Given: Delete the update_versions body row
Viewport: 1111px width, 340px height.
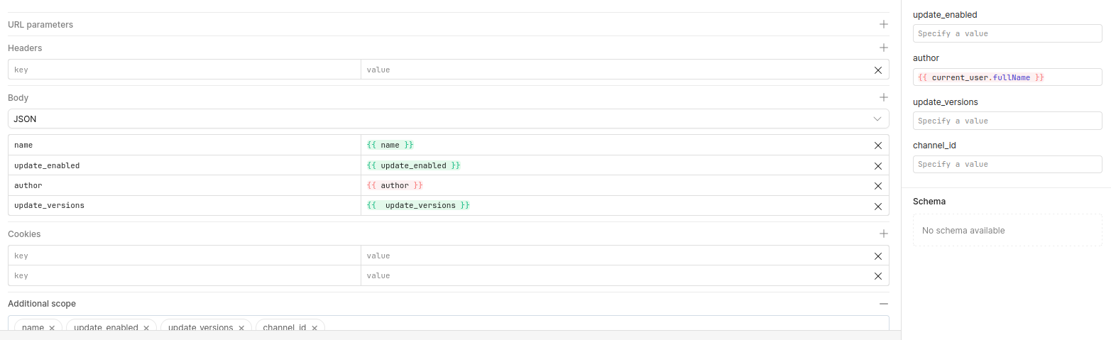Looking at the screenshot, I should 878,207.
